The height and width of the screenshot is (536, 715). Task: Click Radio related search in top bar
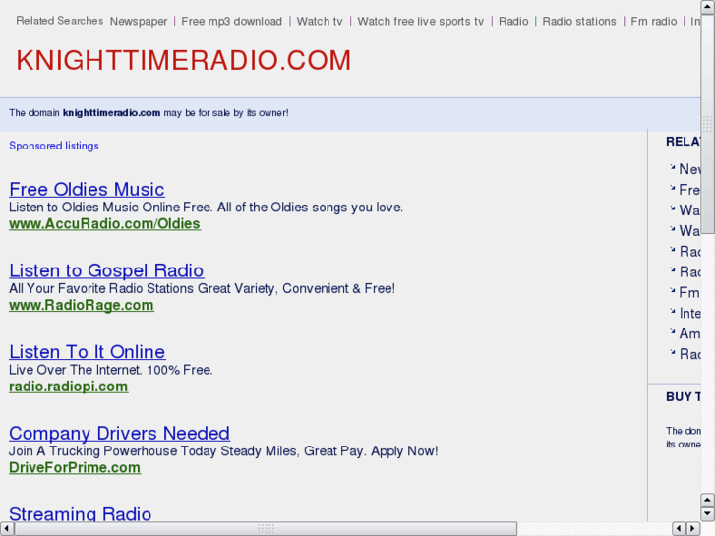pyautogui.click(x=513, y=21)
